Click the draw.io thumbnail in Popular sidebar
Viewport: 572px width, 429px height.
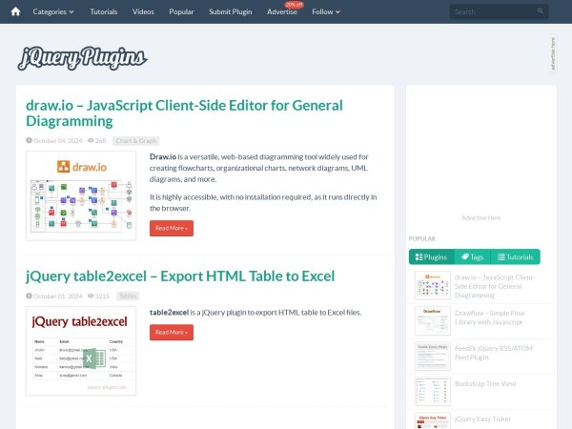pyautogui.click(x=432, y=284)
